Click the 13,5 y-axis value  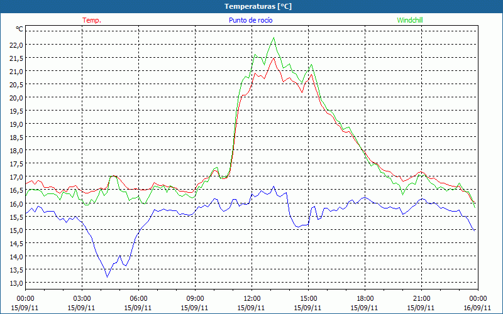click(x=16, y=270)
